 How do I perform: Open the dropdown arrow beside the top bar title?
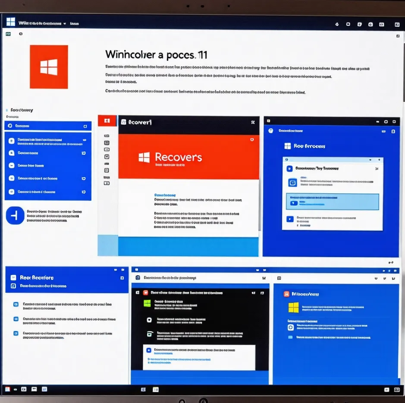click(x=65, y=23)
